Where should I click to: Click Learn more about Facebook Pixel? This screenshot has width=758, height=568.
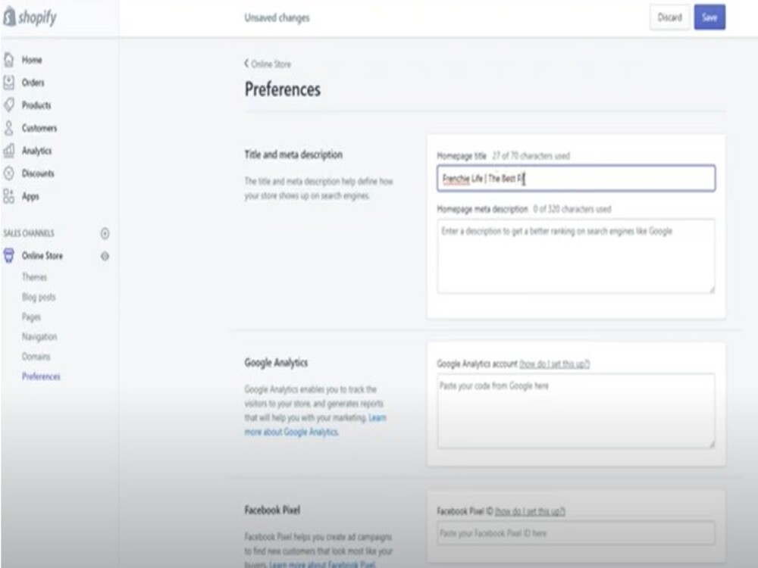pyautogui.click(x=321, y=563)
